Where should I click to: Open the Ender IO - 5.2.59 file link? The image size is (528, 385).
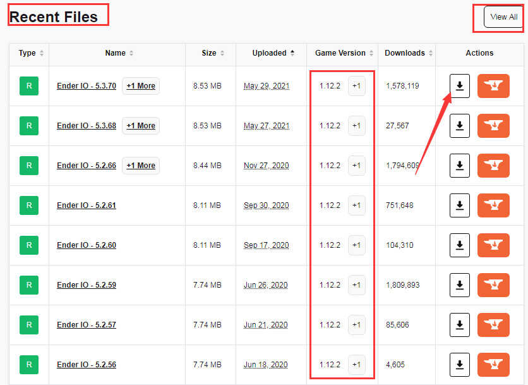pos(87,285)
